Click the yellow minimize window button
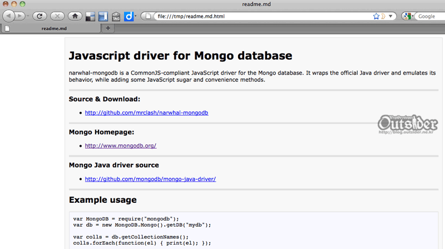The height and width of the screenshot is (249, 445). tap(14, 4)
